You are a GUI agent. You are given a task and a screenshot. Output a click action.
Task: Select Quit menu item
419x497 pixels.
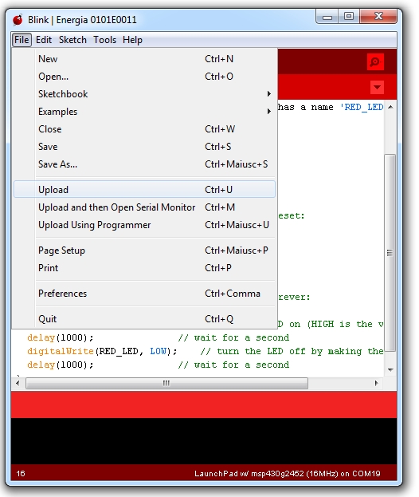tap(145, 319)
